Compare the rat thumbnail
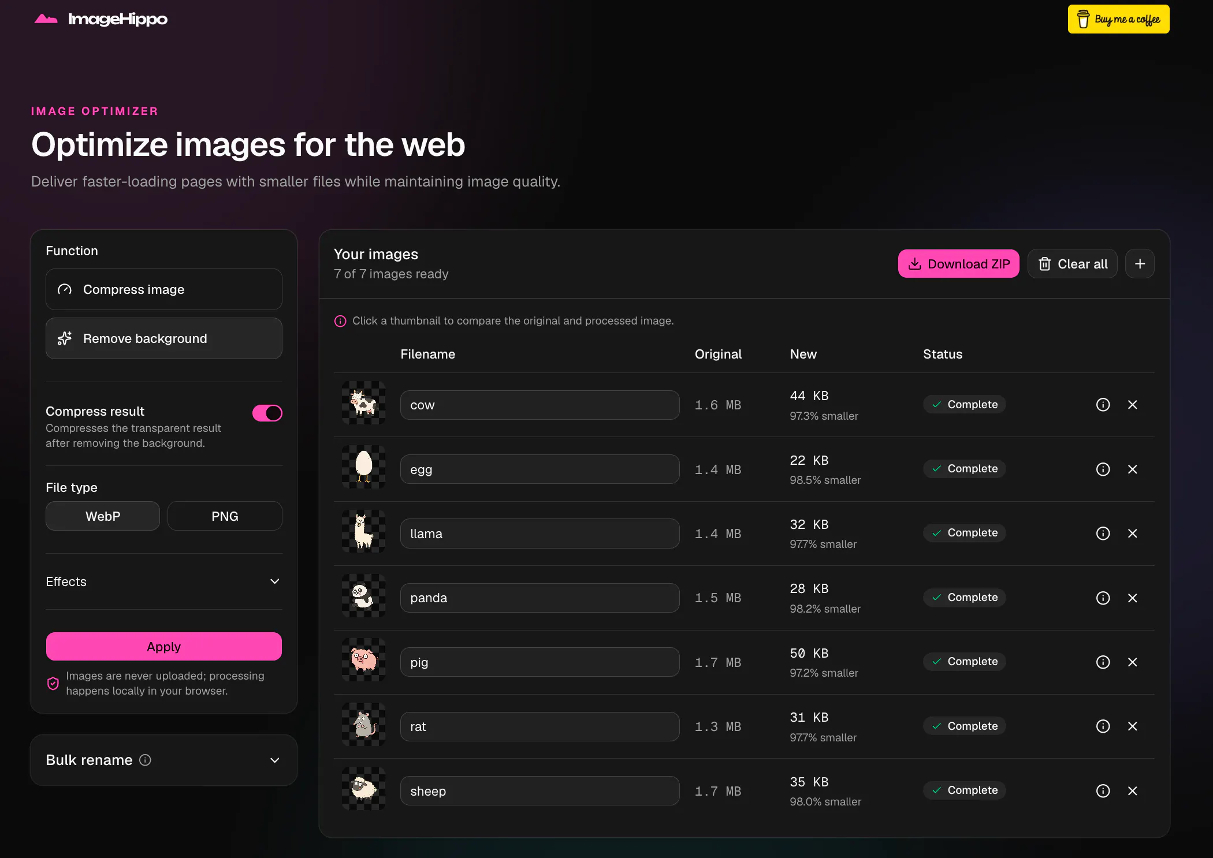The height and width of the screenshot is (858, 1213). [363, 725]
